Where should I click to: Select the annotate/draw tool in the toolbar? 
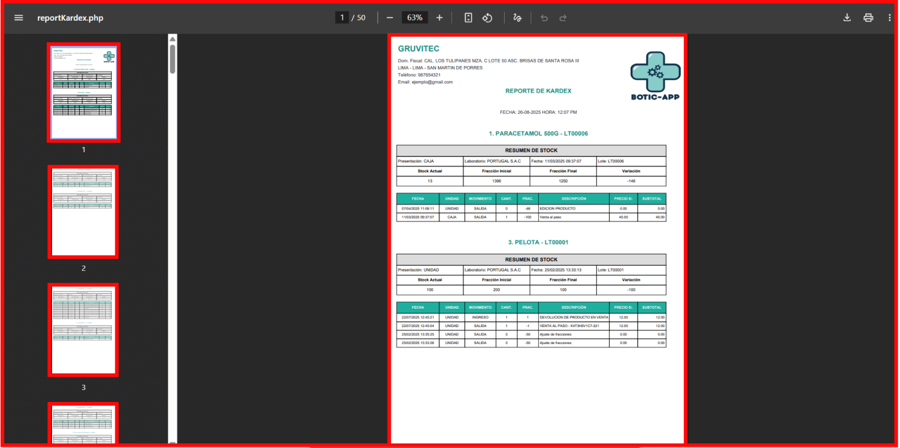pyautogui.click(x=517, y=18)
